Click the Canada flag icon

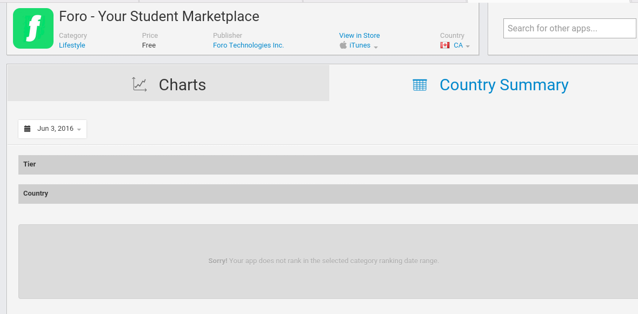coord(445,45)
